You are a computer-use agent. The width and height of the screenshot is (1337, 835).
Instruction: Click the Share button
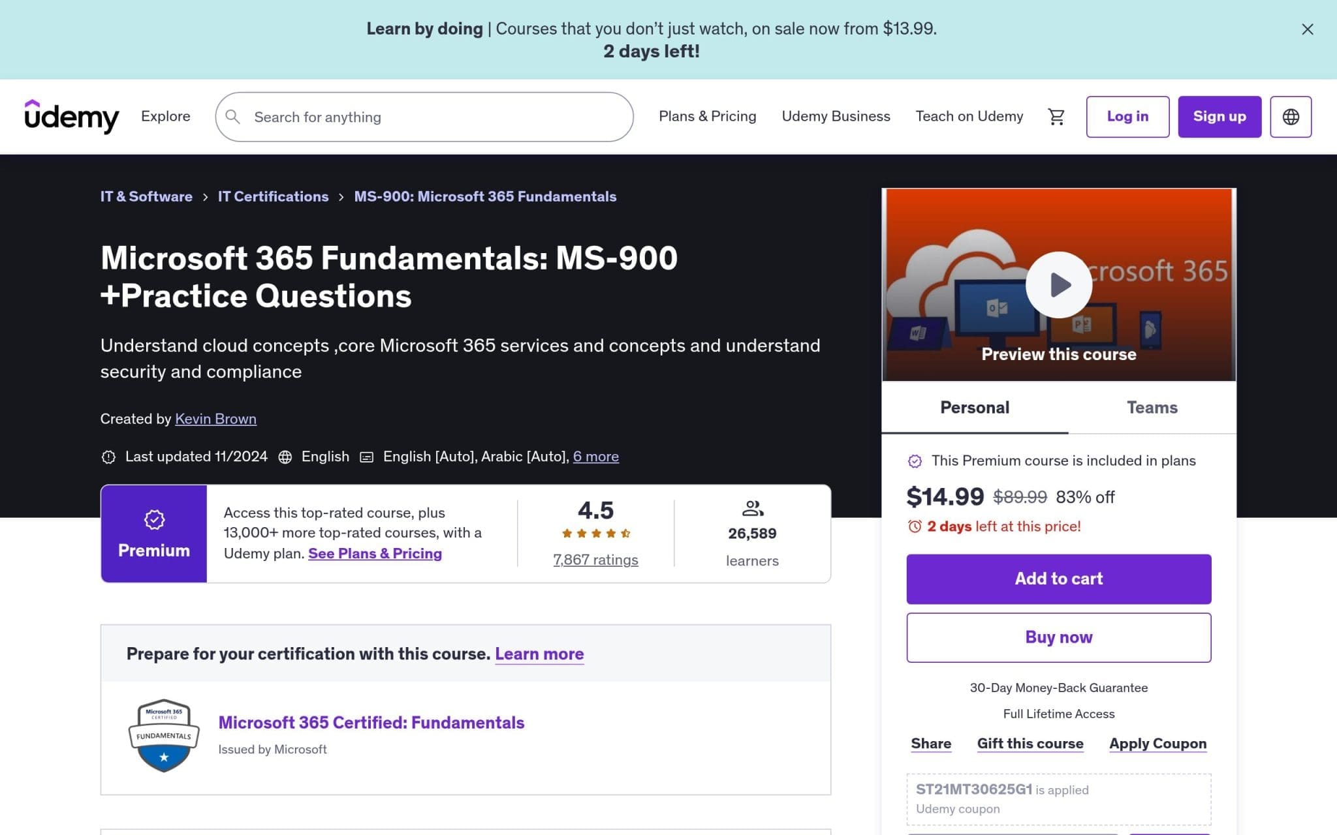click(x=931, y=744)
